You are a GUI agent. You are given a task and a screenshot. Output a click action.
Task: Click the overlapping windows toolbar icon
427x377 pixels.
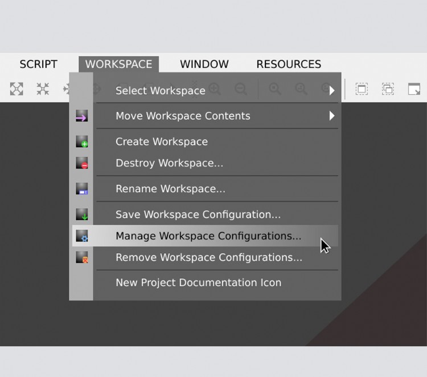[388, 89]
